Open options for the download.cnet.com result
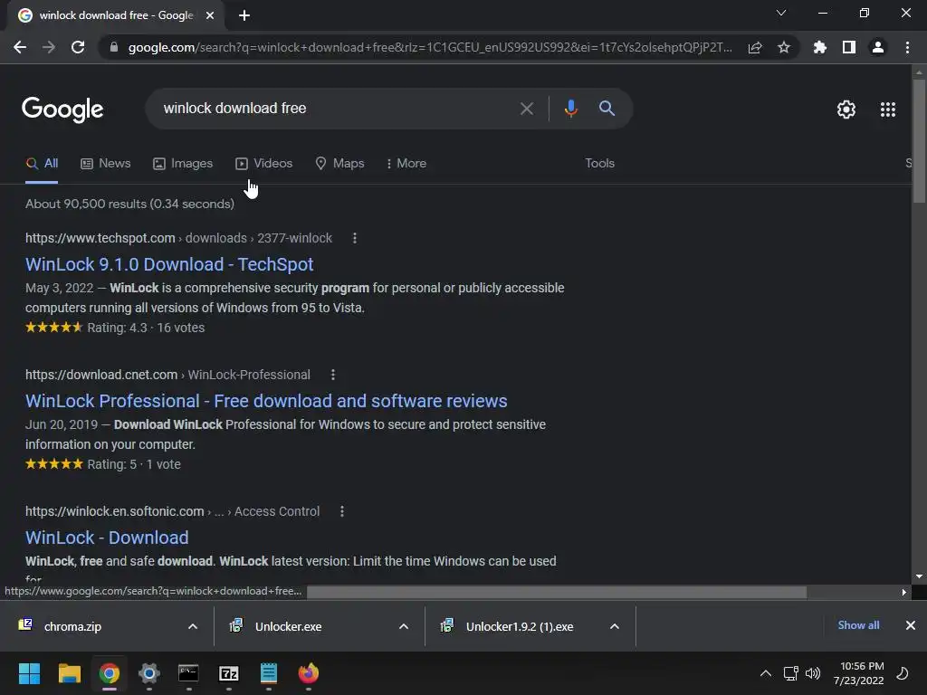Viewport: 927px width, 695px height. click(x=333, y=375)
